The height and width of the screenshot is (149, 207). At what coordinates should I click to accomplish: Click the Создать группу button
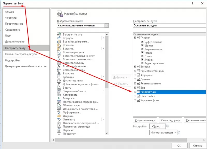171,120
